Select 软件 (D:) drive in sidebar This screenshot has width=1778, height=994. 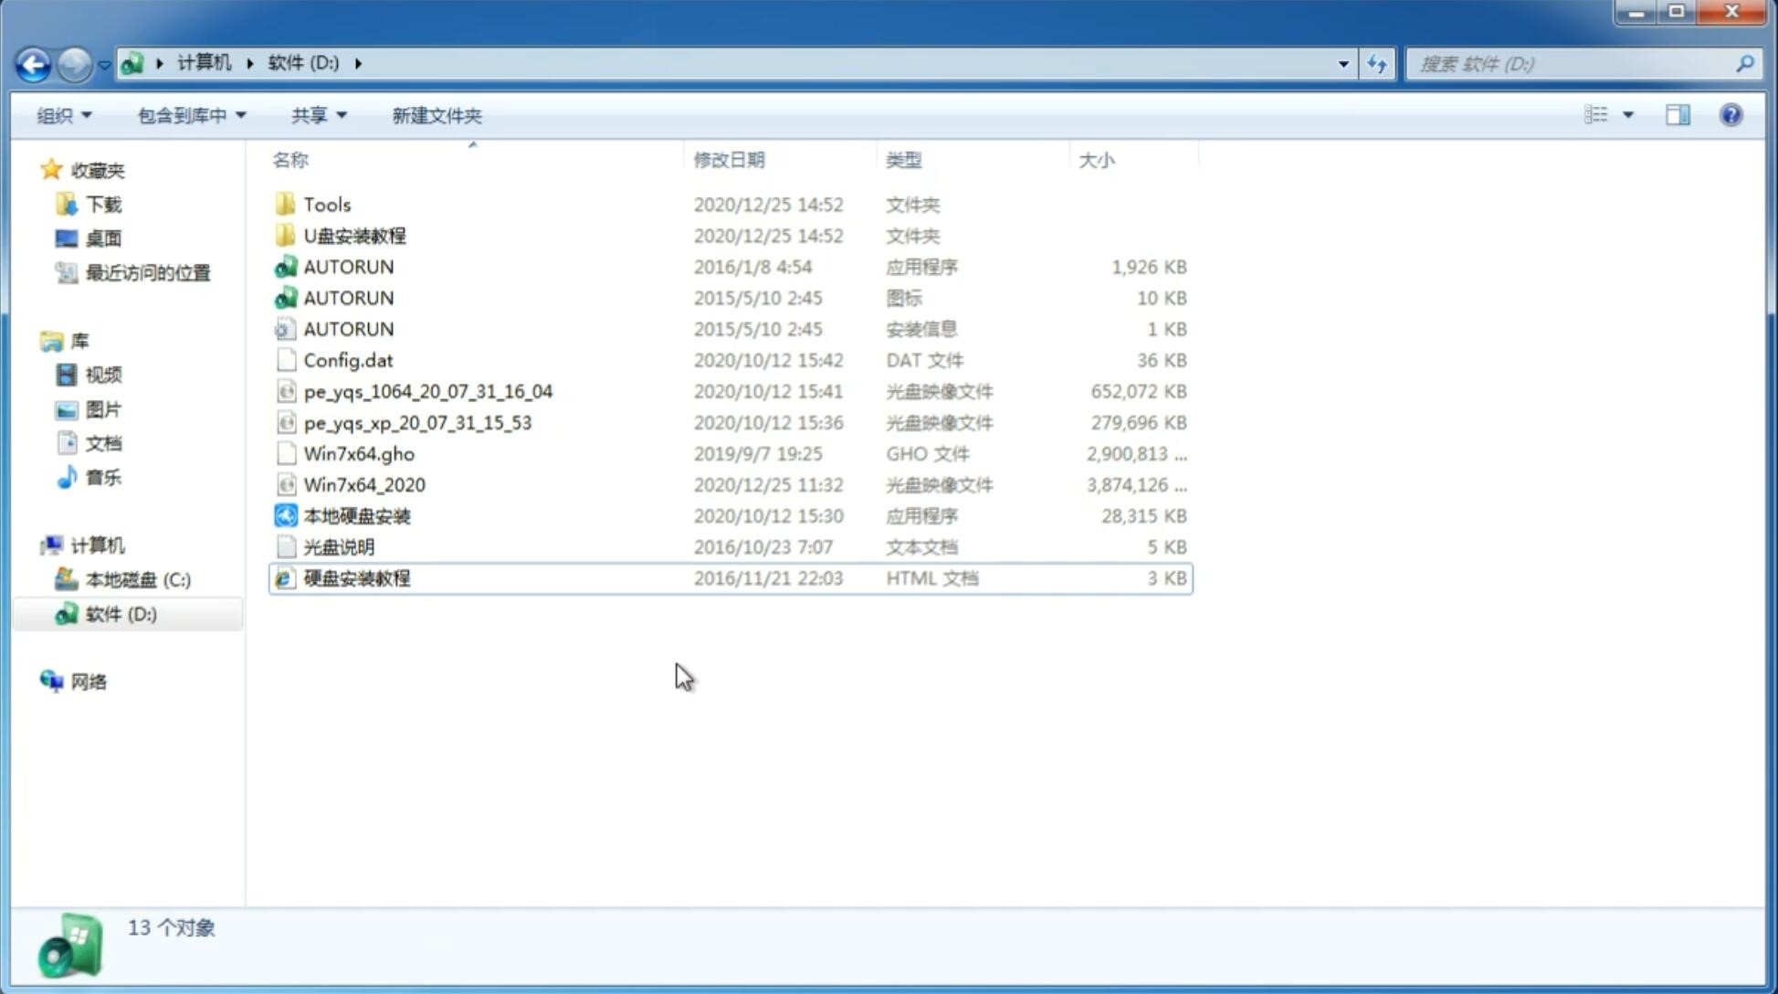pyautogui.click(x=121, y=613)
